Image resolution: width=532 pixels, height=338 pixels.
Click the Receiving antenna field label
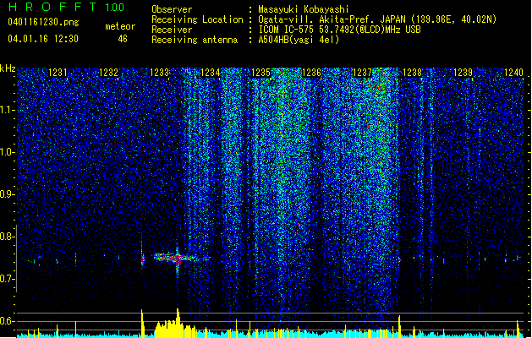click(x=195, y=40)
